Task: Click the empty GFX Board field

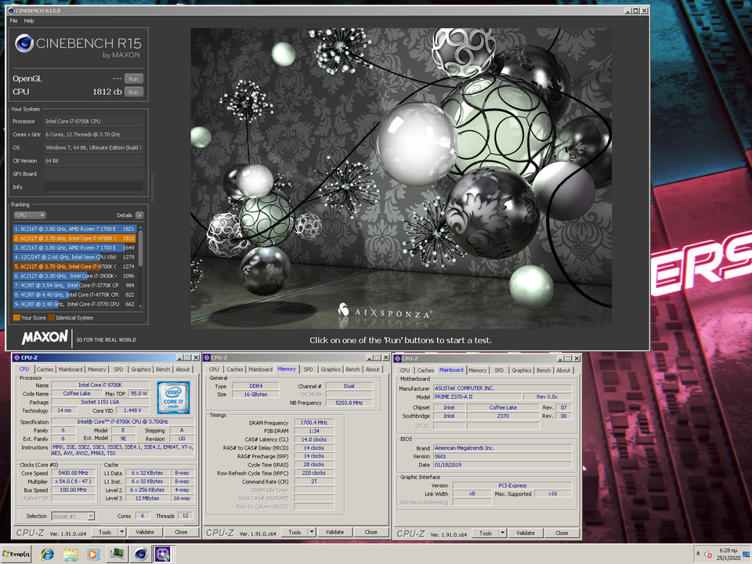Action: click(x=93, y=174)
